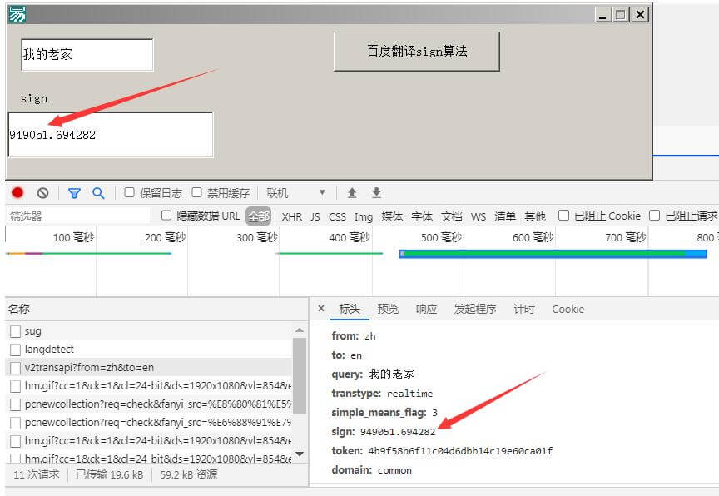Viewport: 719px width, 496px height.
Task: Click the 筛选器 filter input field
Action: (78, 216)
